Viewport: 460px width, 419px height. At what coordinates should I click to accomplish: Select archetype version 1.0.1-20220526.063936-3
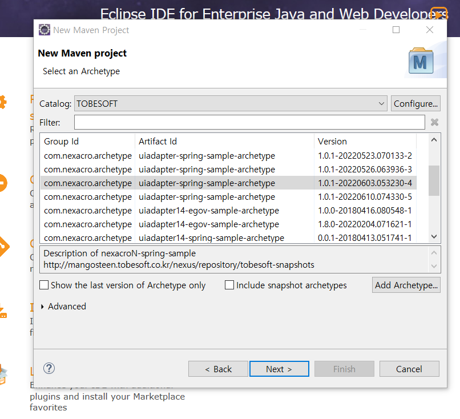[x=228, y=170]
